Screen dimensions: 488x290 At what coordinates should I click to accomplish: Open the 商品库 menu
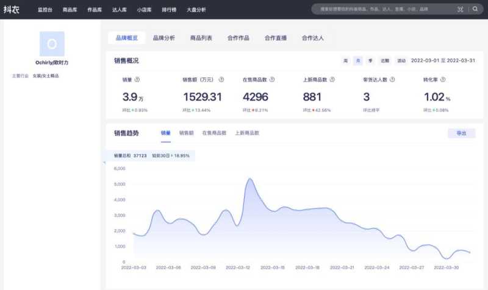click(70, 10)
